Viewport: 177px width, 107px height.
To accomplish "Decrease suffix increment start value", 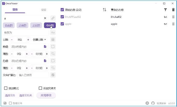I will [x=32, y=68].
